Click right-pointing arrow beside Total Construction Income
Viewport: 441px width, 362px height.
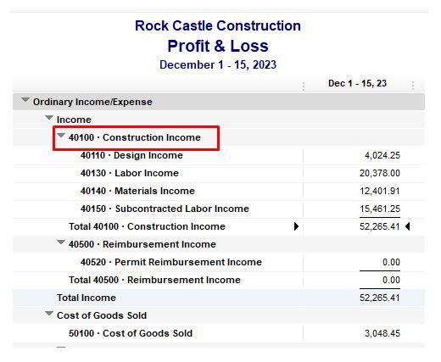(296, 226)
